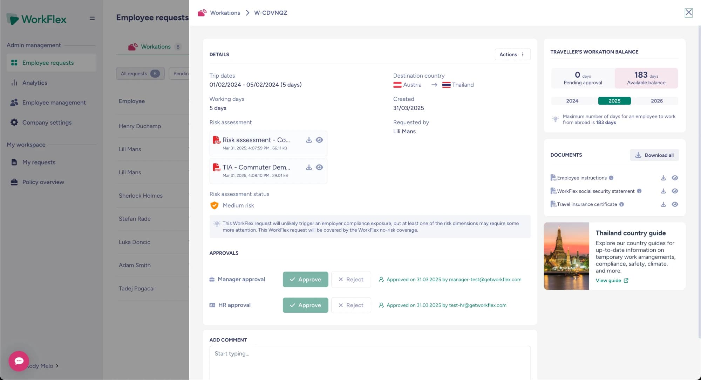The image size is (701, 380).
Task: Download the Risk assessment PDF file
Action: pos(309,140)
